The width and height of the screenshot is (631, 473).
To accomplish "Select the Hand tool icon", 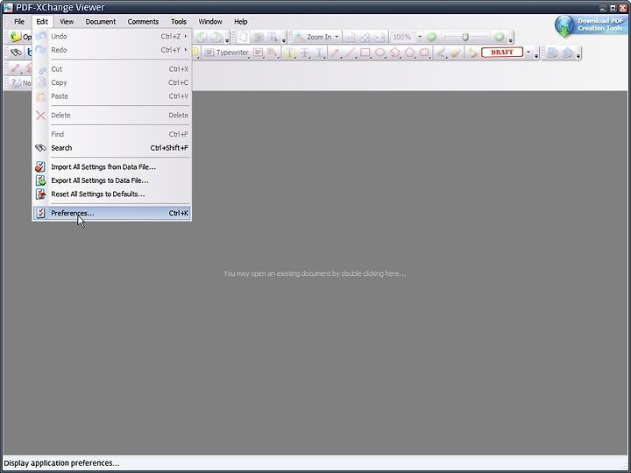I will (243, 37).
